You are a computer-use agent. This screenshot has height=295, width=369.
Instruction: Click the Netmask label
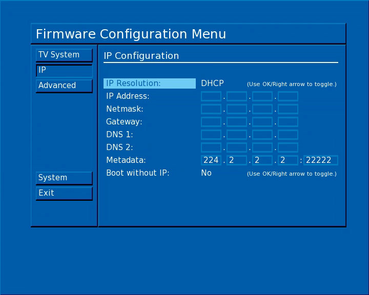point(125,109)
